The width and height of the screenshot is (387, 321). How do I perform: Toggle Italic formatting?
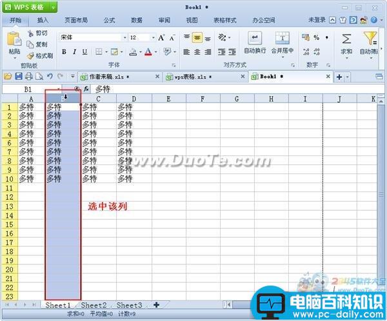(74, 52)
